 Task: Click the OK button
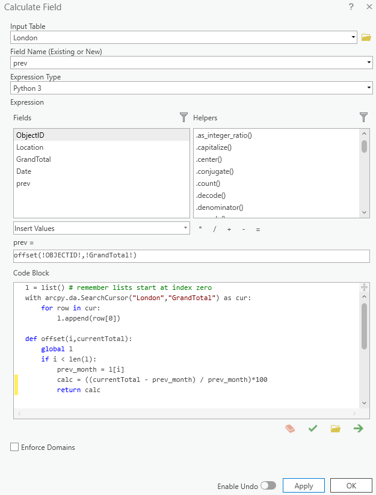coord(351,485)
